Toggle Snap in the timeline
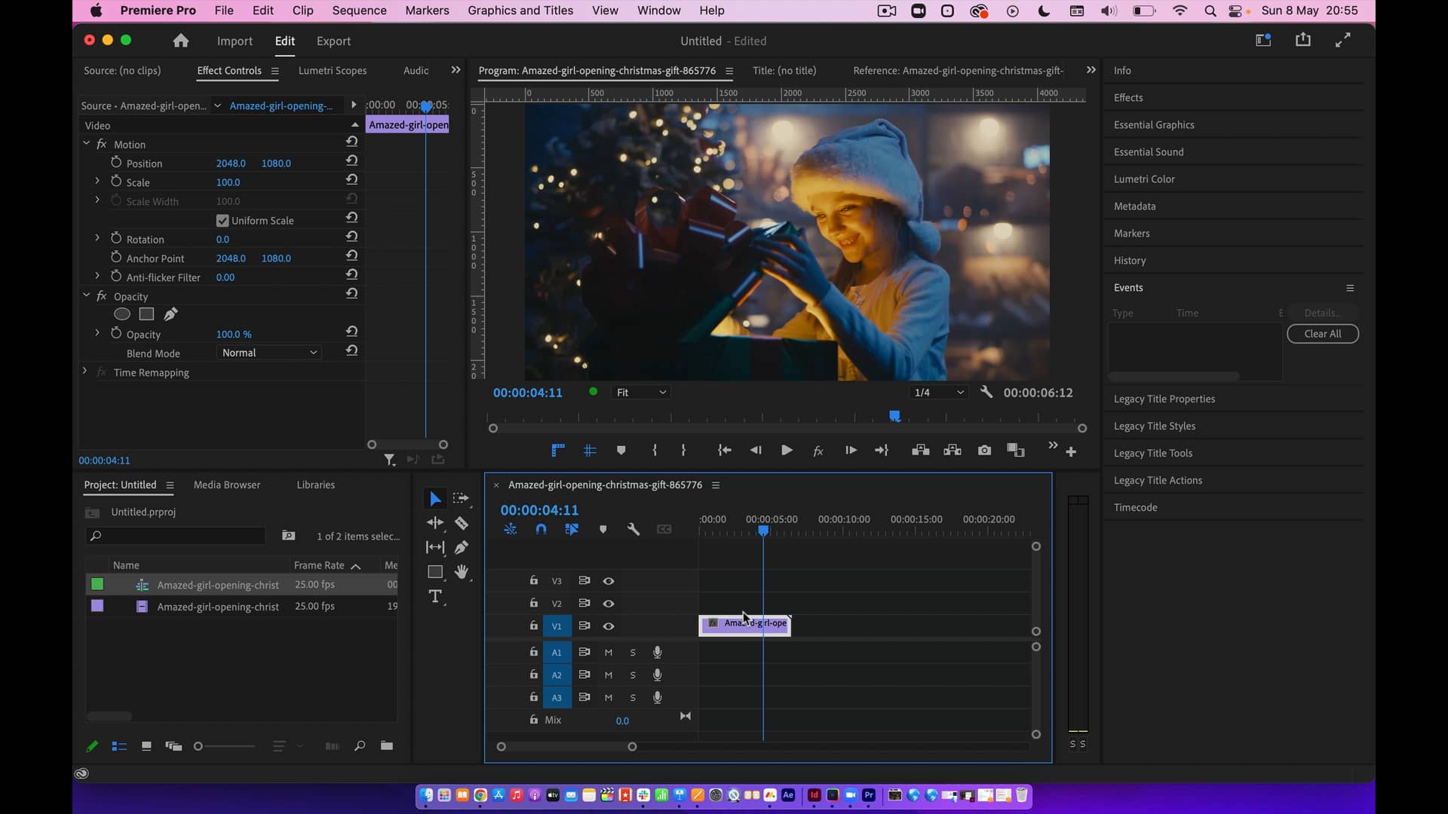The width and height of the screenshot is (1448, 814). pyautogui.click(x=541, y=529)
